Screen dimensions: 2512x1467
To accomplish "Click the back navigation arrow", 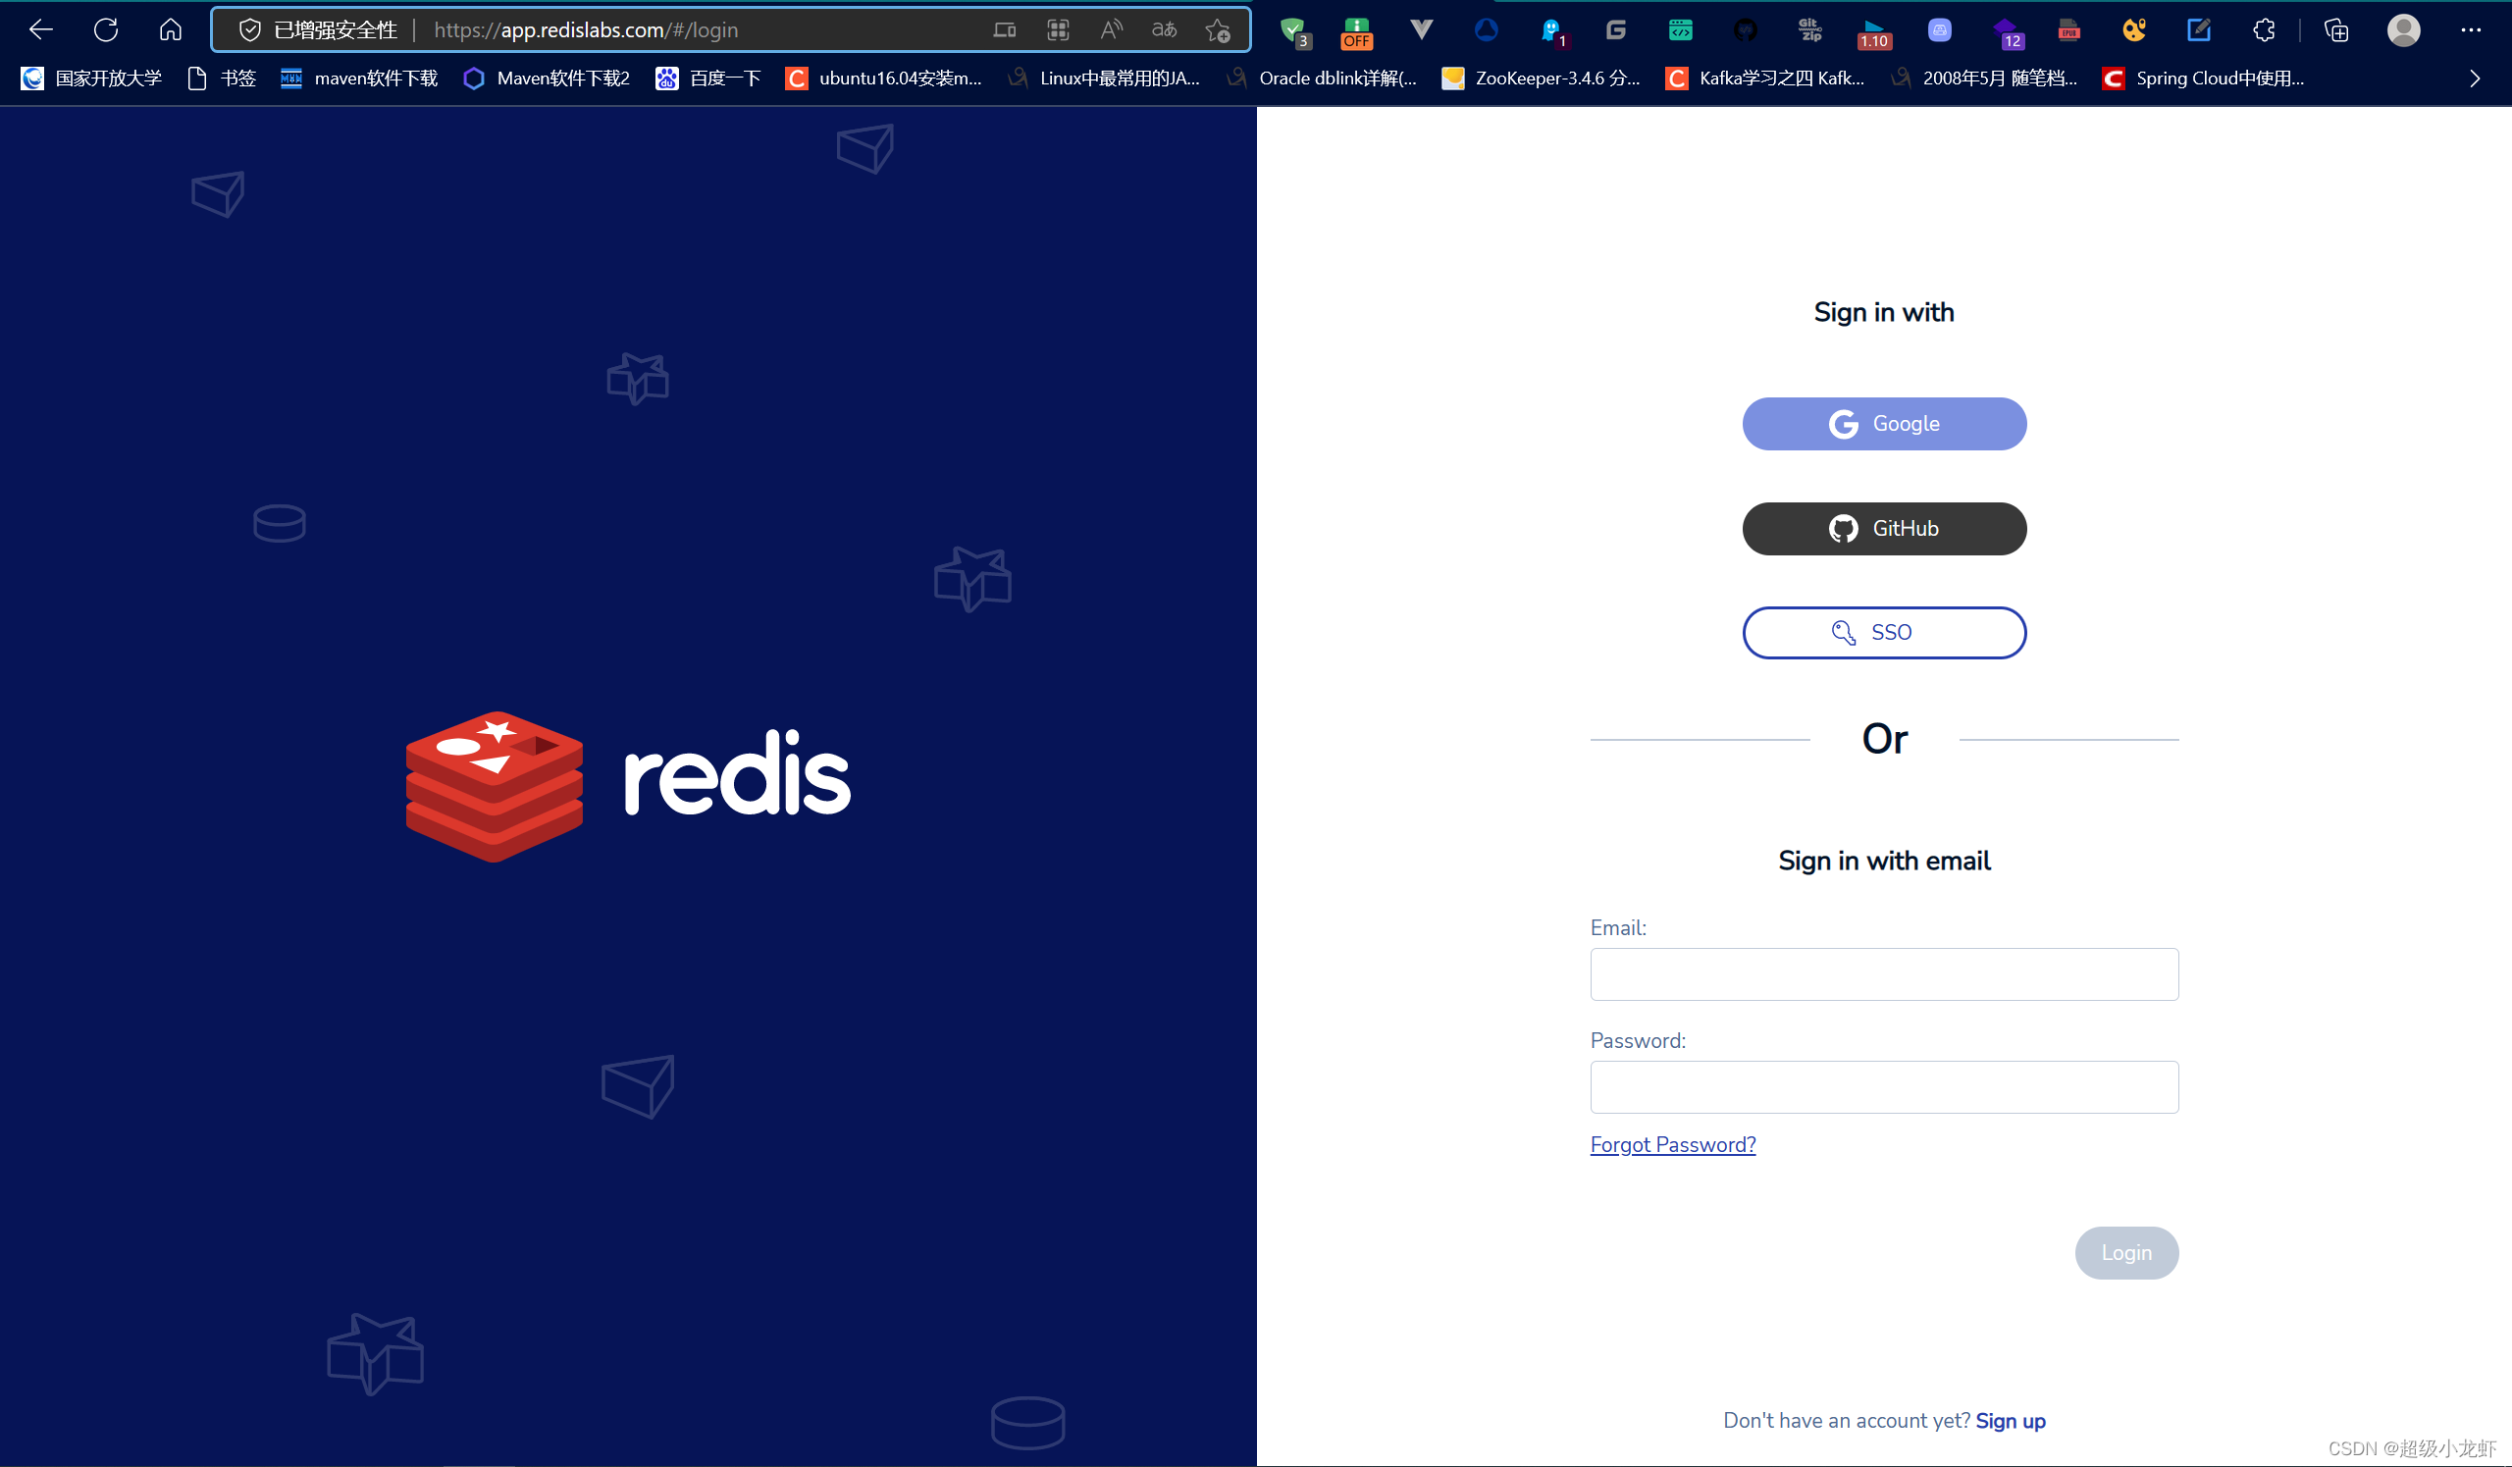I will [x=40, y=29].
